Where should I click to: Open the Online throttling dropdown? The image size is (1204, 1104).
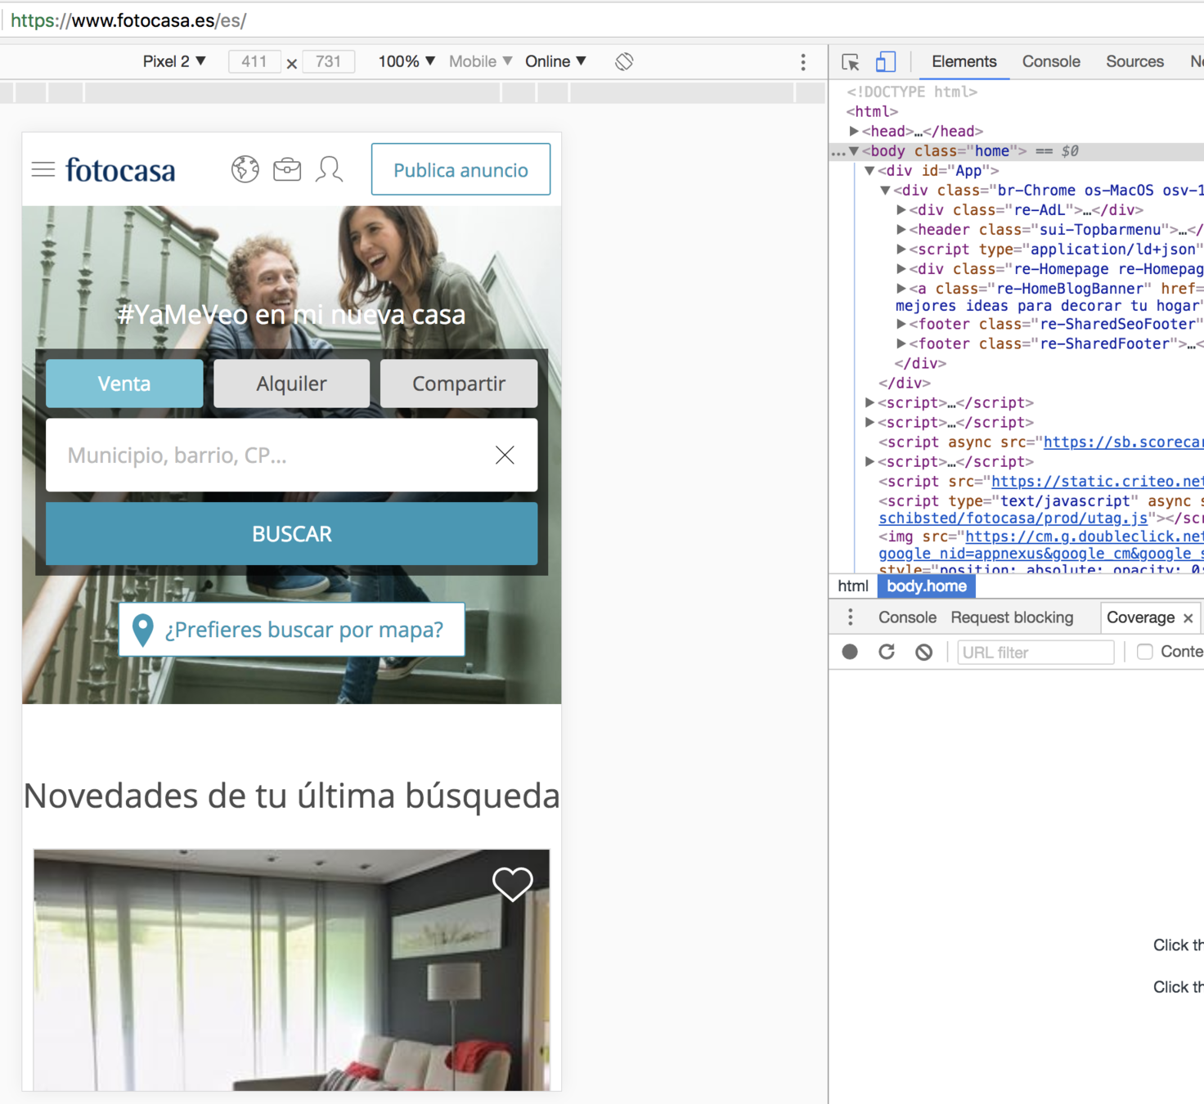[x=556, y=61]
